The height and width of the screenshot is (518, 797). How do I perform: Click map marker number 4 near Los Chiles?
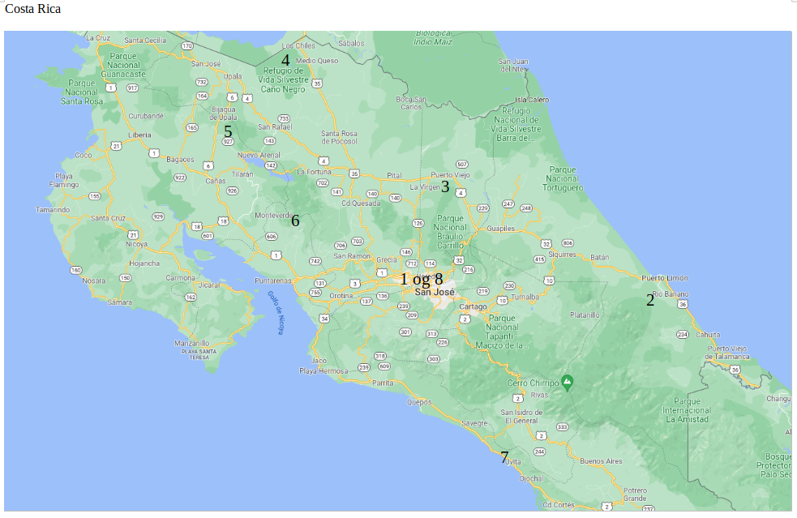tap(285, 60)
